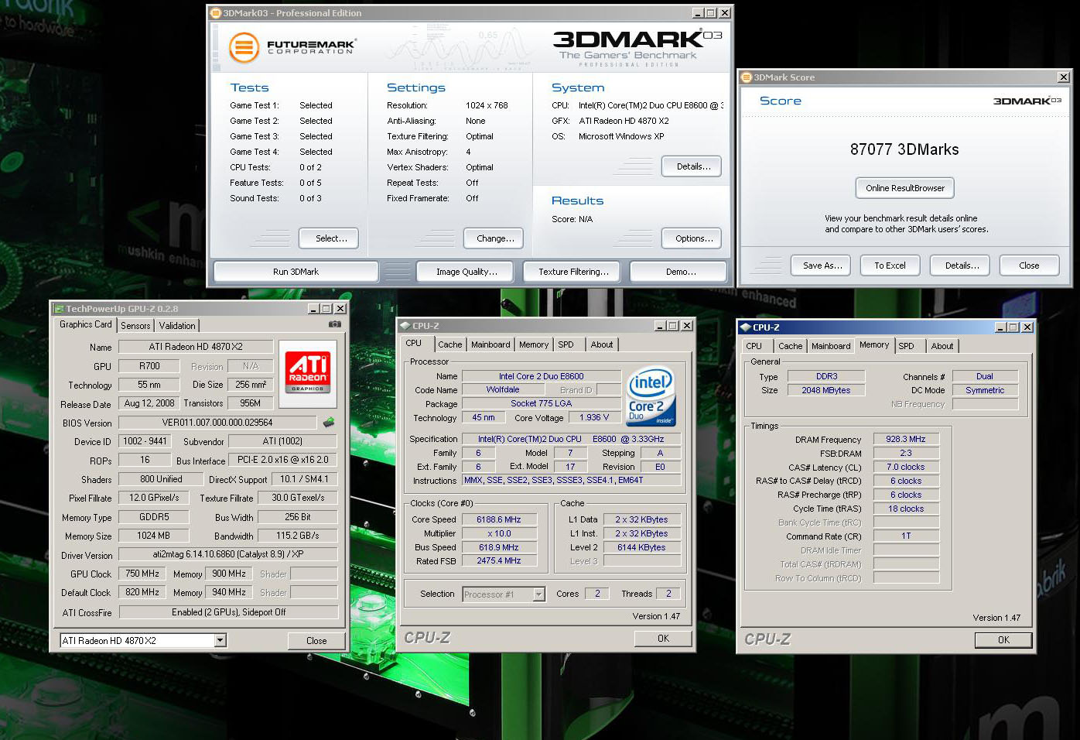This screenshot has height=740, width=1080.
Task: Click the 3DMark03 window title icon
Action: [216, 13]
